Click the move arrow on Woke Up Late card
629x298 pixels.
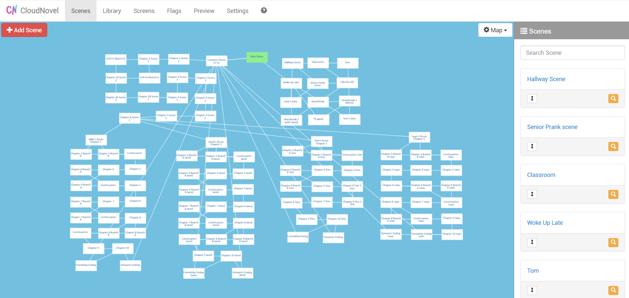click(532, 242)
